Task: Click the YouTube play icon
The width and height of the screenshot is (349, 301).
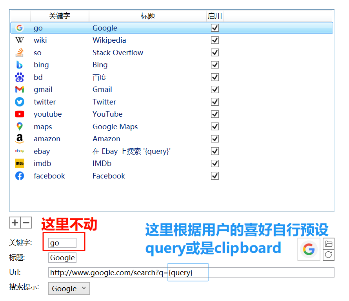Action: [20, 114]
